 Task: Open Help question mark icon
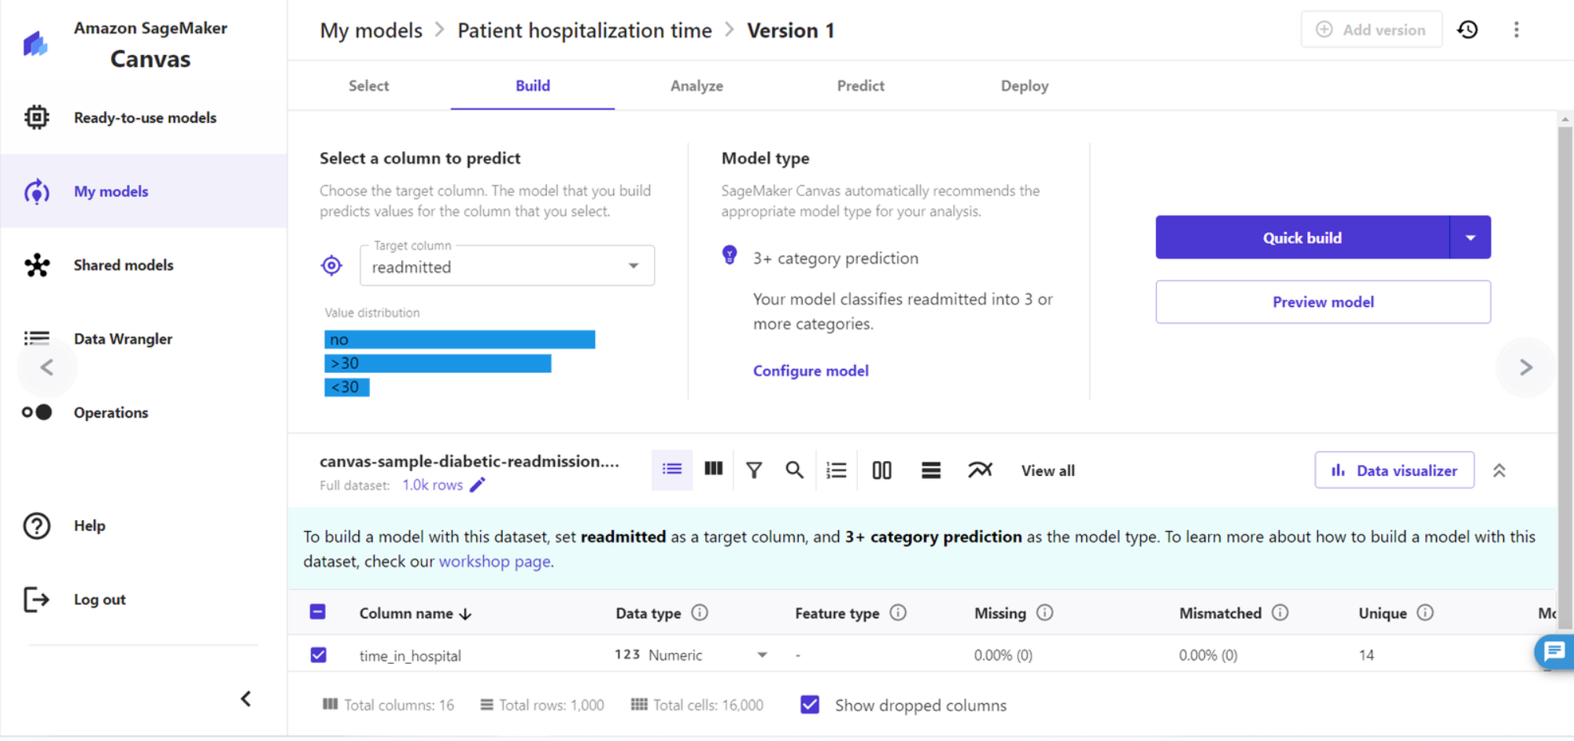[x=36, y=525]
